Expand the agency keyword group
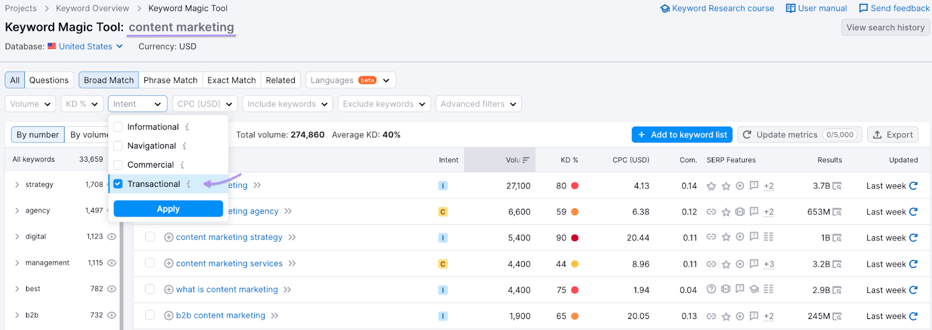 pyautogui.click(x=17, y=211)
